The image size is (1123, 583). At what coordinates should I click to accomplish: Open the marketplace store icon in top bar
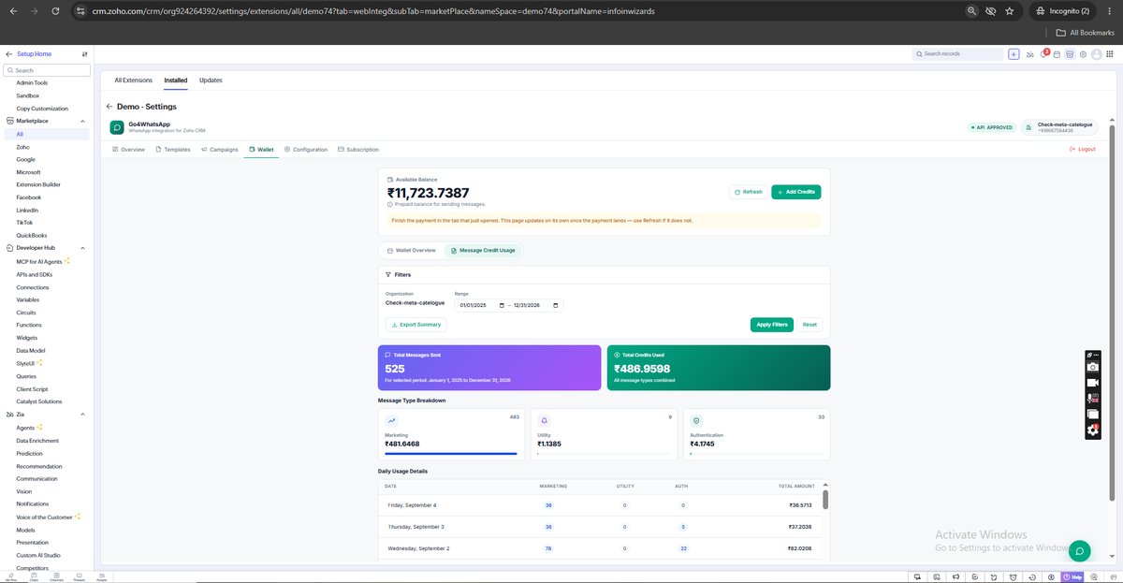point(1070,54)
